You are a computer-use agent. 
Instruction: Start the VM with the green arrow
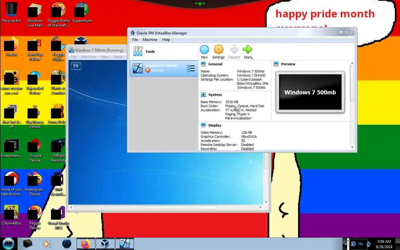pyautogui.click(x=247, y=50)
